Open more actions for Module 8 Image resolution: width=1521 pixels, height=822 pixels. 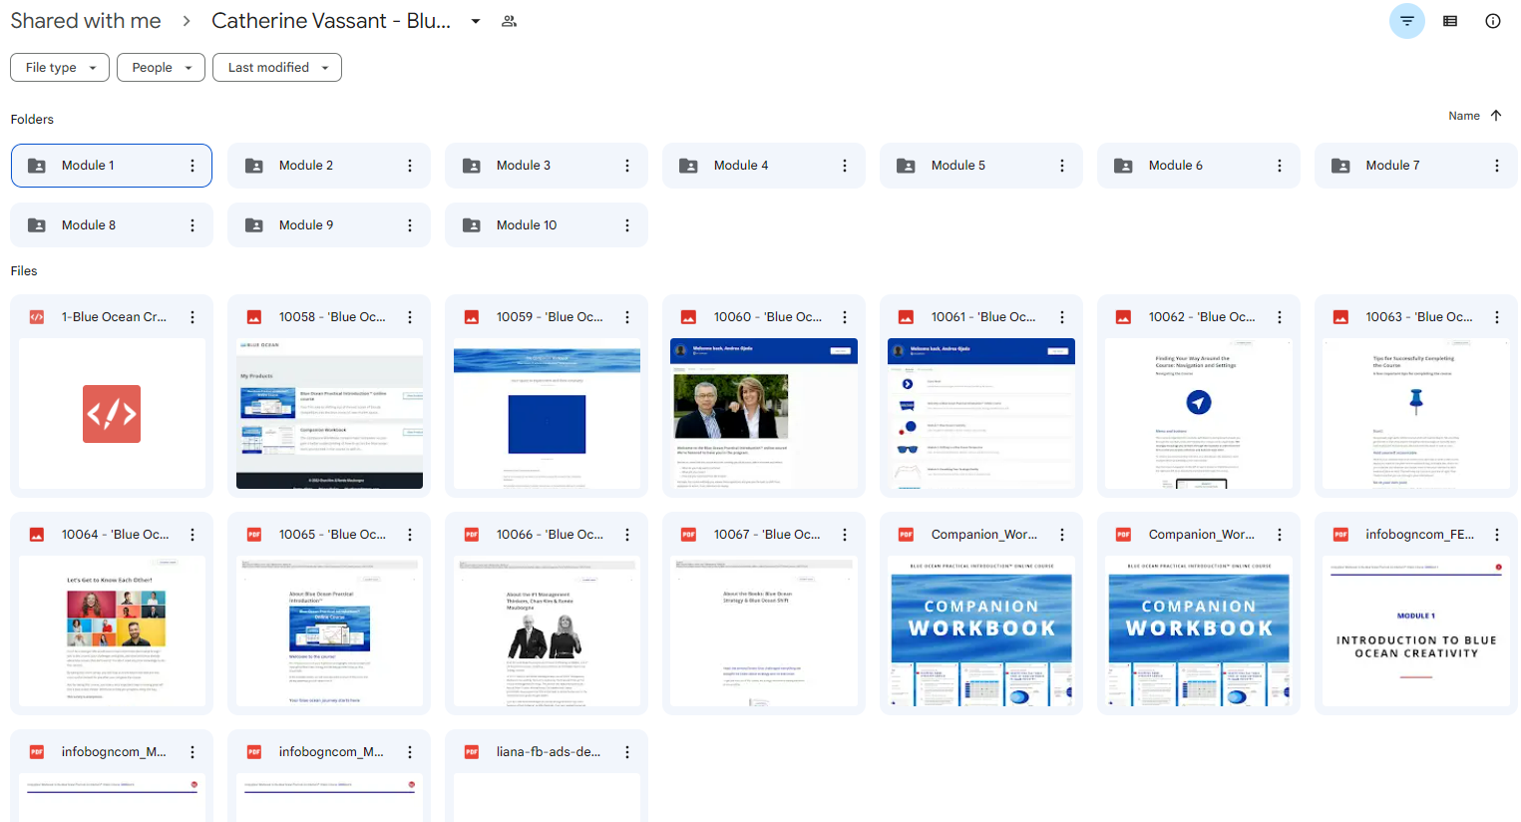tap(192, 225)
